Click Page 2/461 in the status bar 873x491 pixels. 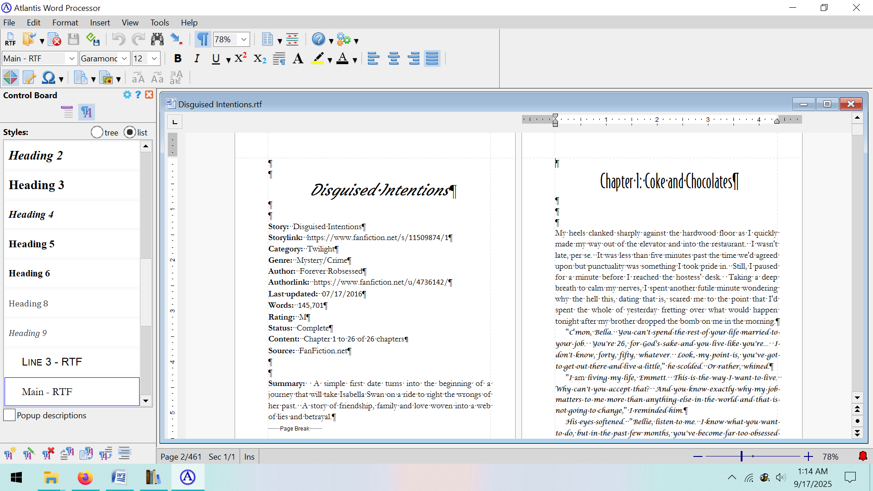point(181,456)
